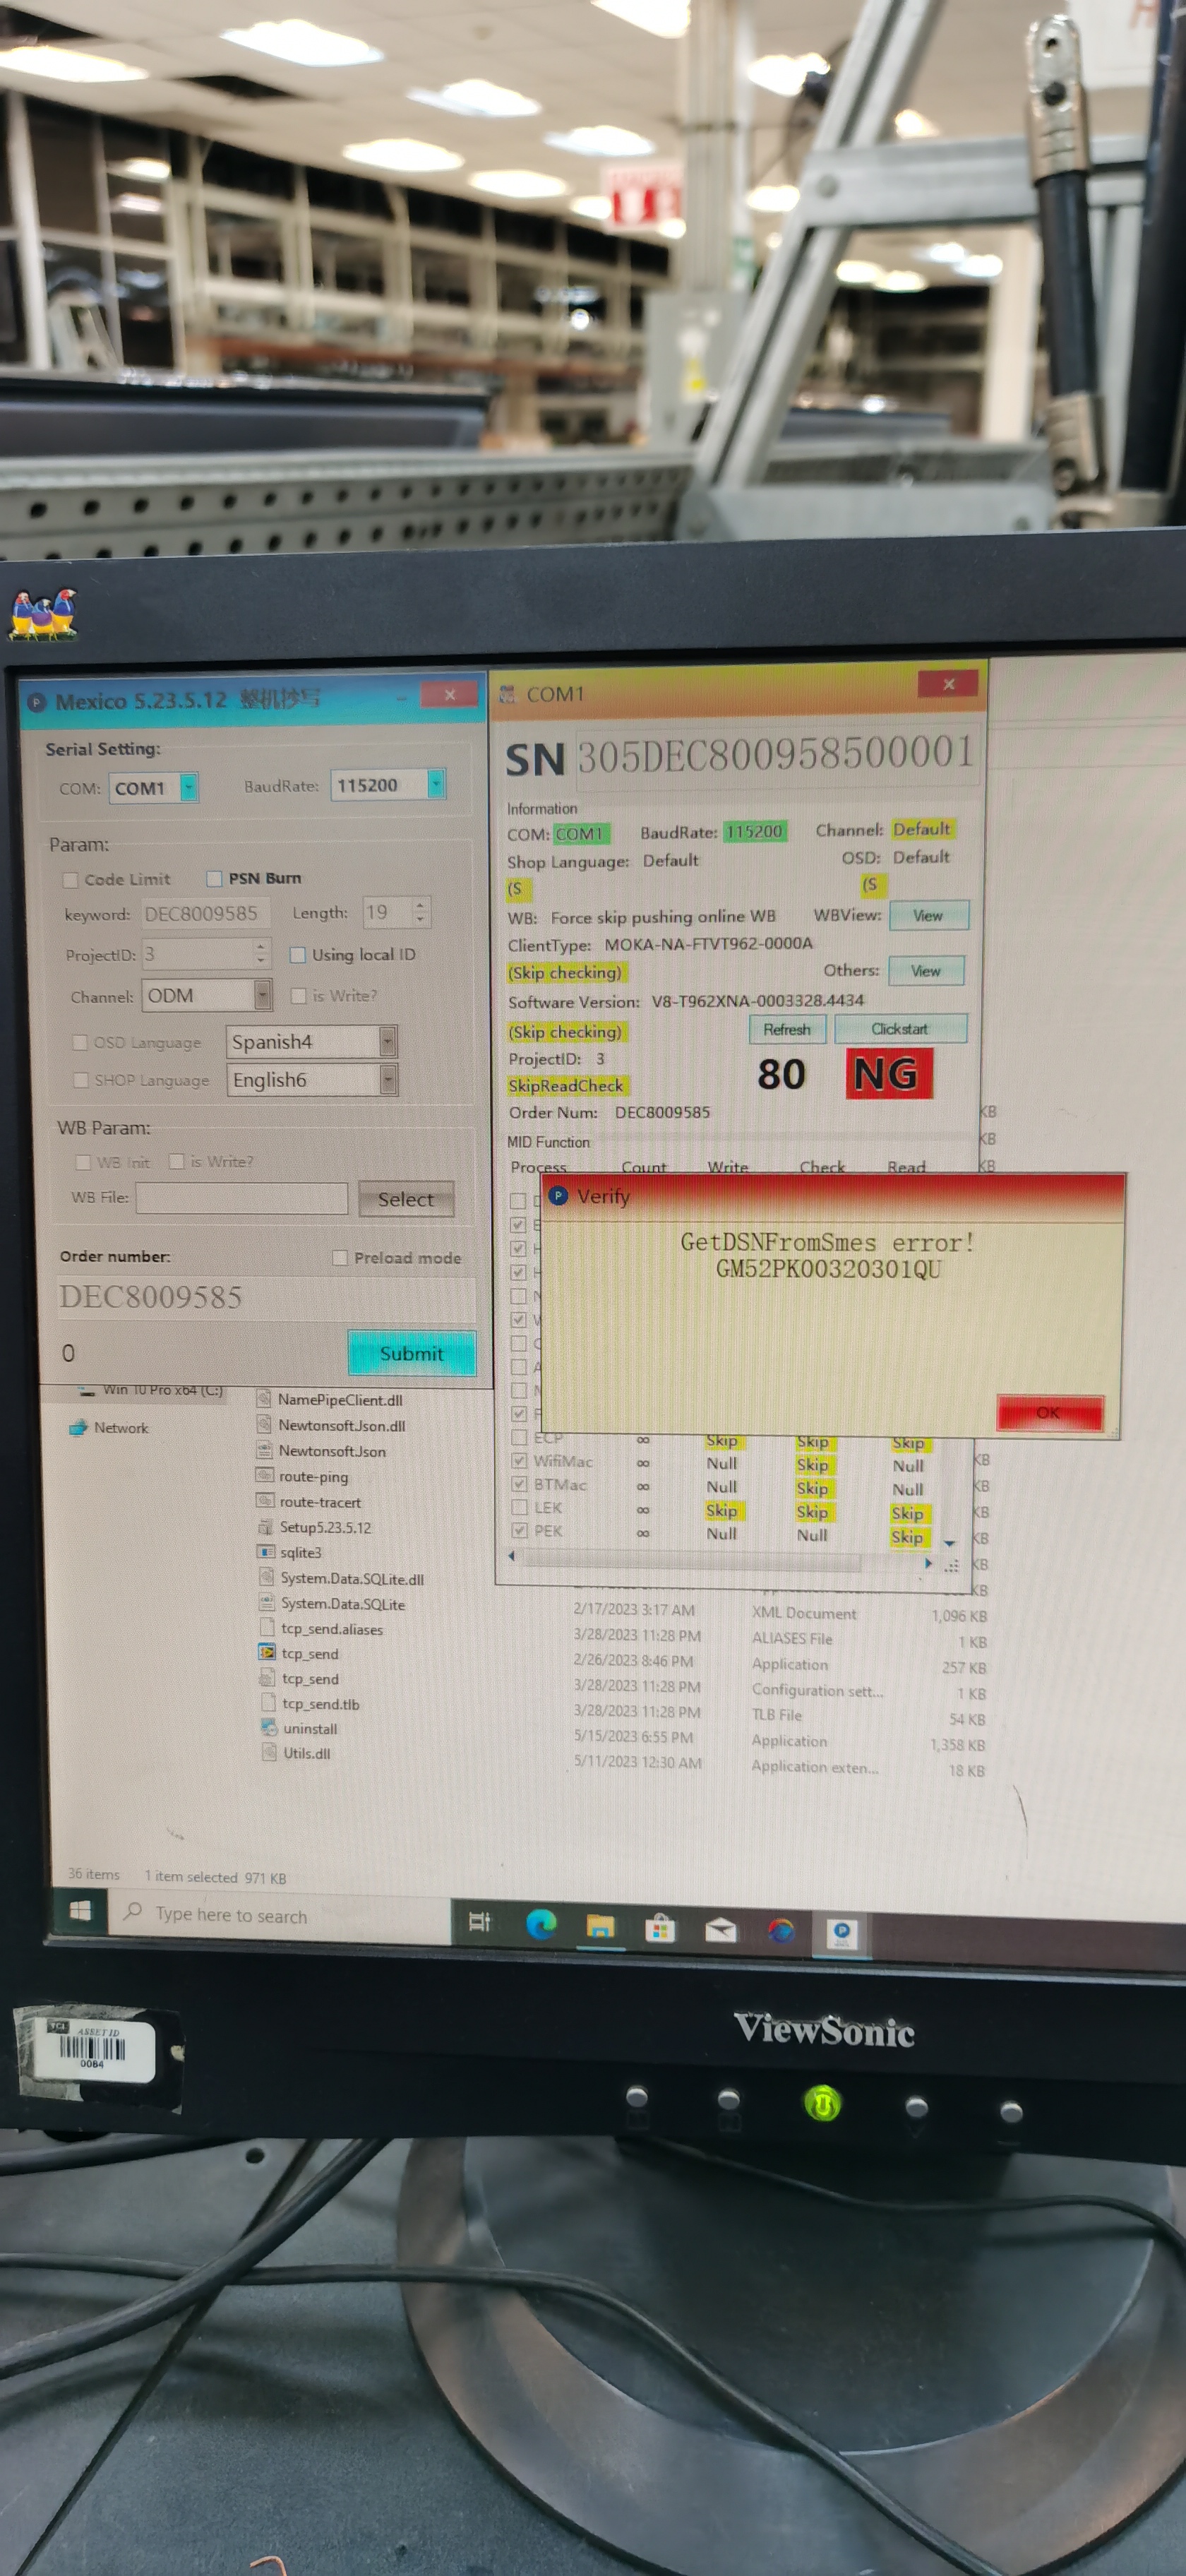Uncheck the BTMac process checkbox

[x=519, y=1483]
